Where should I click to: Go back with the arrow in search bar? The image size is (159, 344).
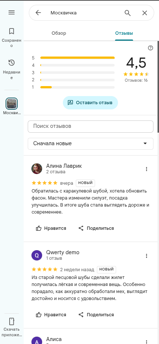click(x=38, y=13)
